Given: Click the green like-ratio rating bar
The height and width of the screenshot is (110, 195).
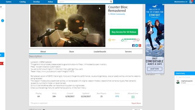Looking at the screenshot, I should point(130,39).
